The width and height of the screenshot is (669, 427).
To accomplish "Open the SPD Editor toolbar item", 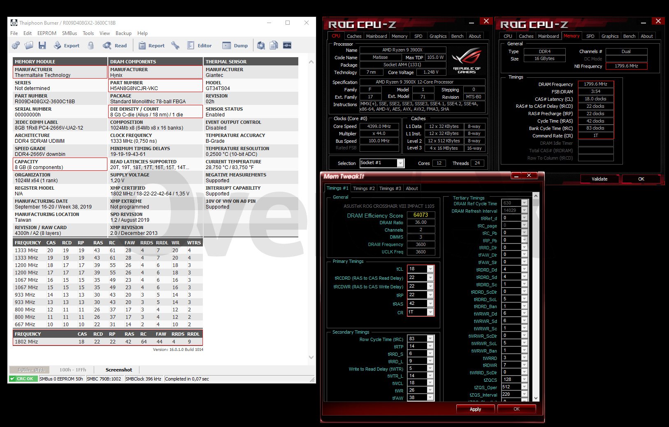I will (x=199, y=46).
